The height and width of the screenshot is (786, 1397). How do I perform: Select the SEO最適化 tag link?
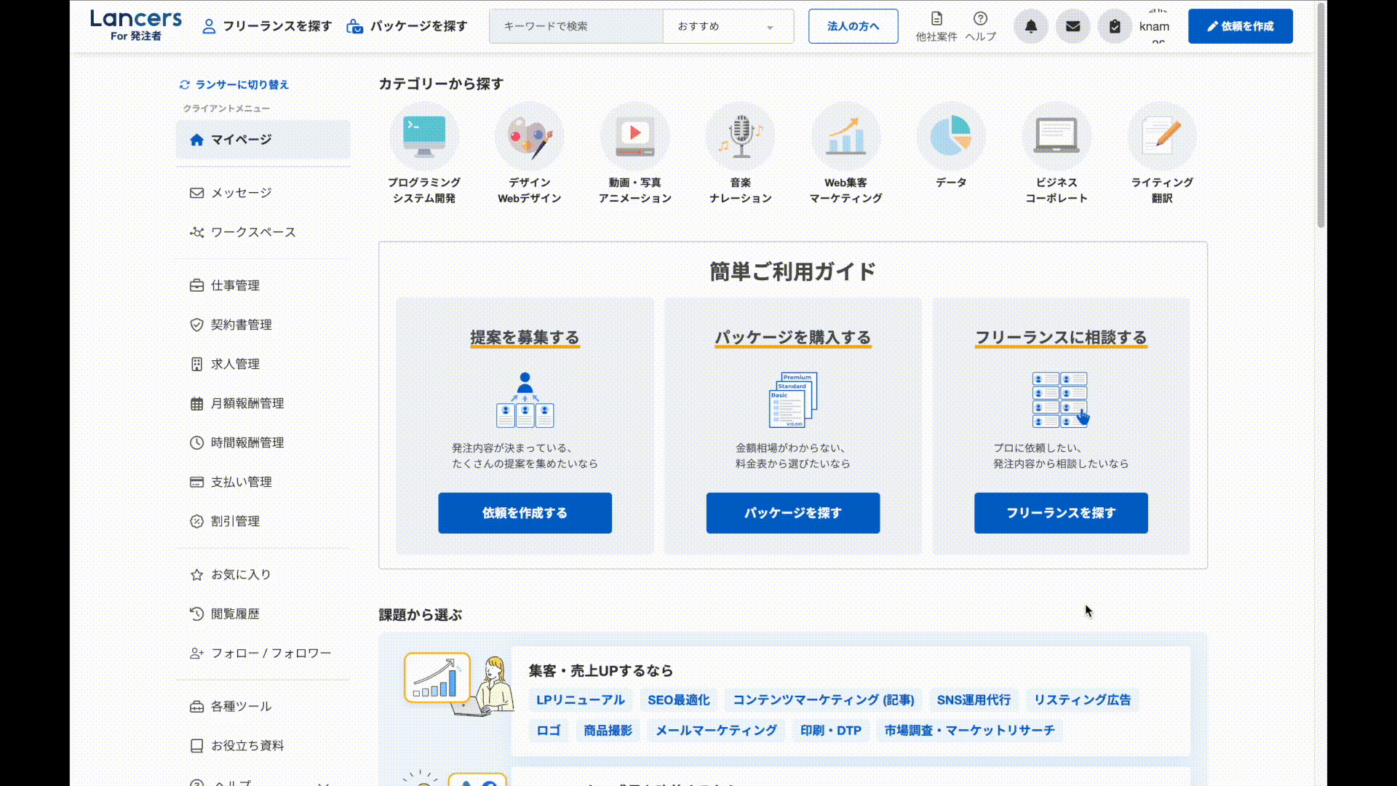tap(679, 699)
